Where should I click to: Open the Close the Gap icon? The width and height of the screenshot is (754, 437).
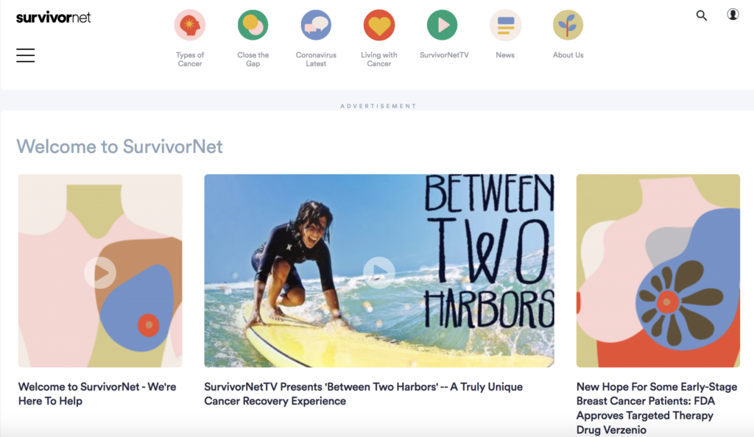click(253, 25)
